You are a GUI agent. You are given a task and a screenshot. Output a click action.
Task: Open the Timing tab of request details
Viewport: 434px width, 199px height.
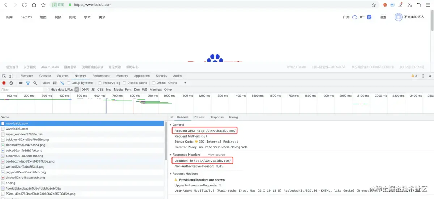(x=233, y=117)
